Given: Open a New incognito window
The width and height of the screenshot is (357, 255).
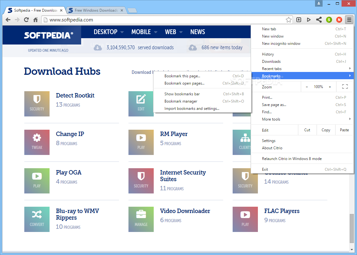Looking at the screenshot, I should pos(302,44).
